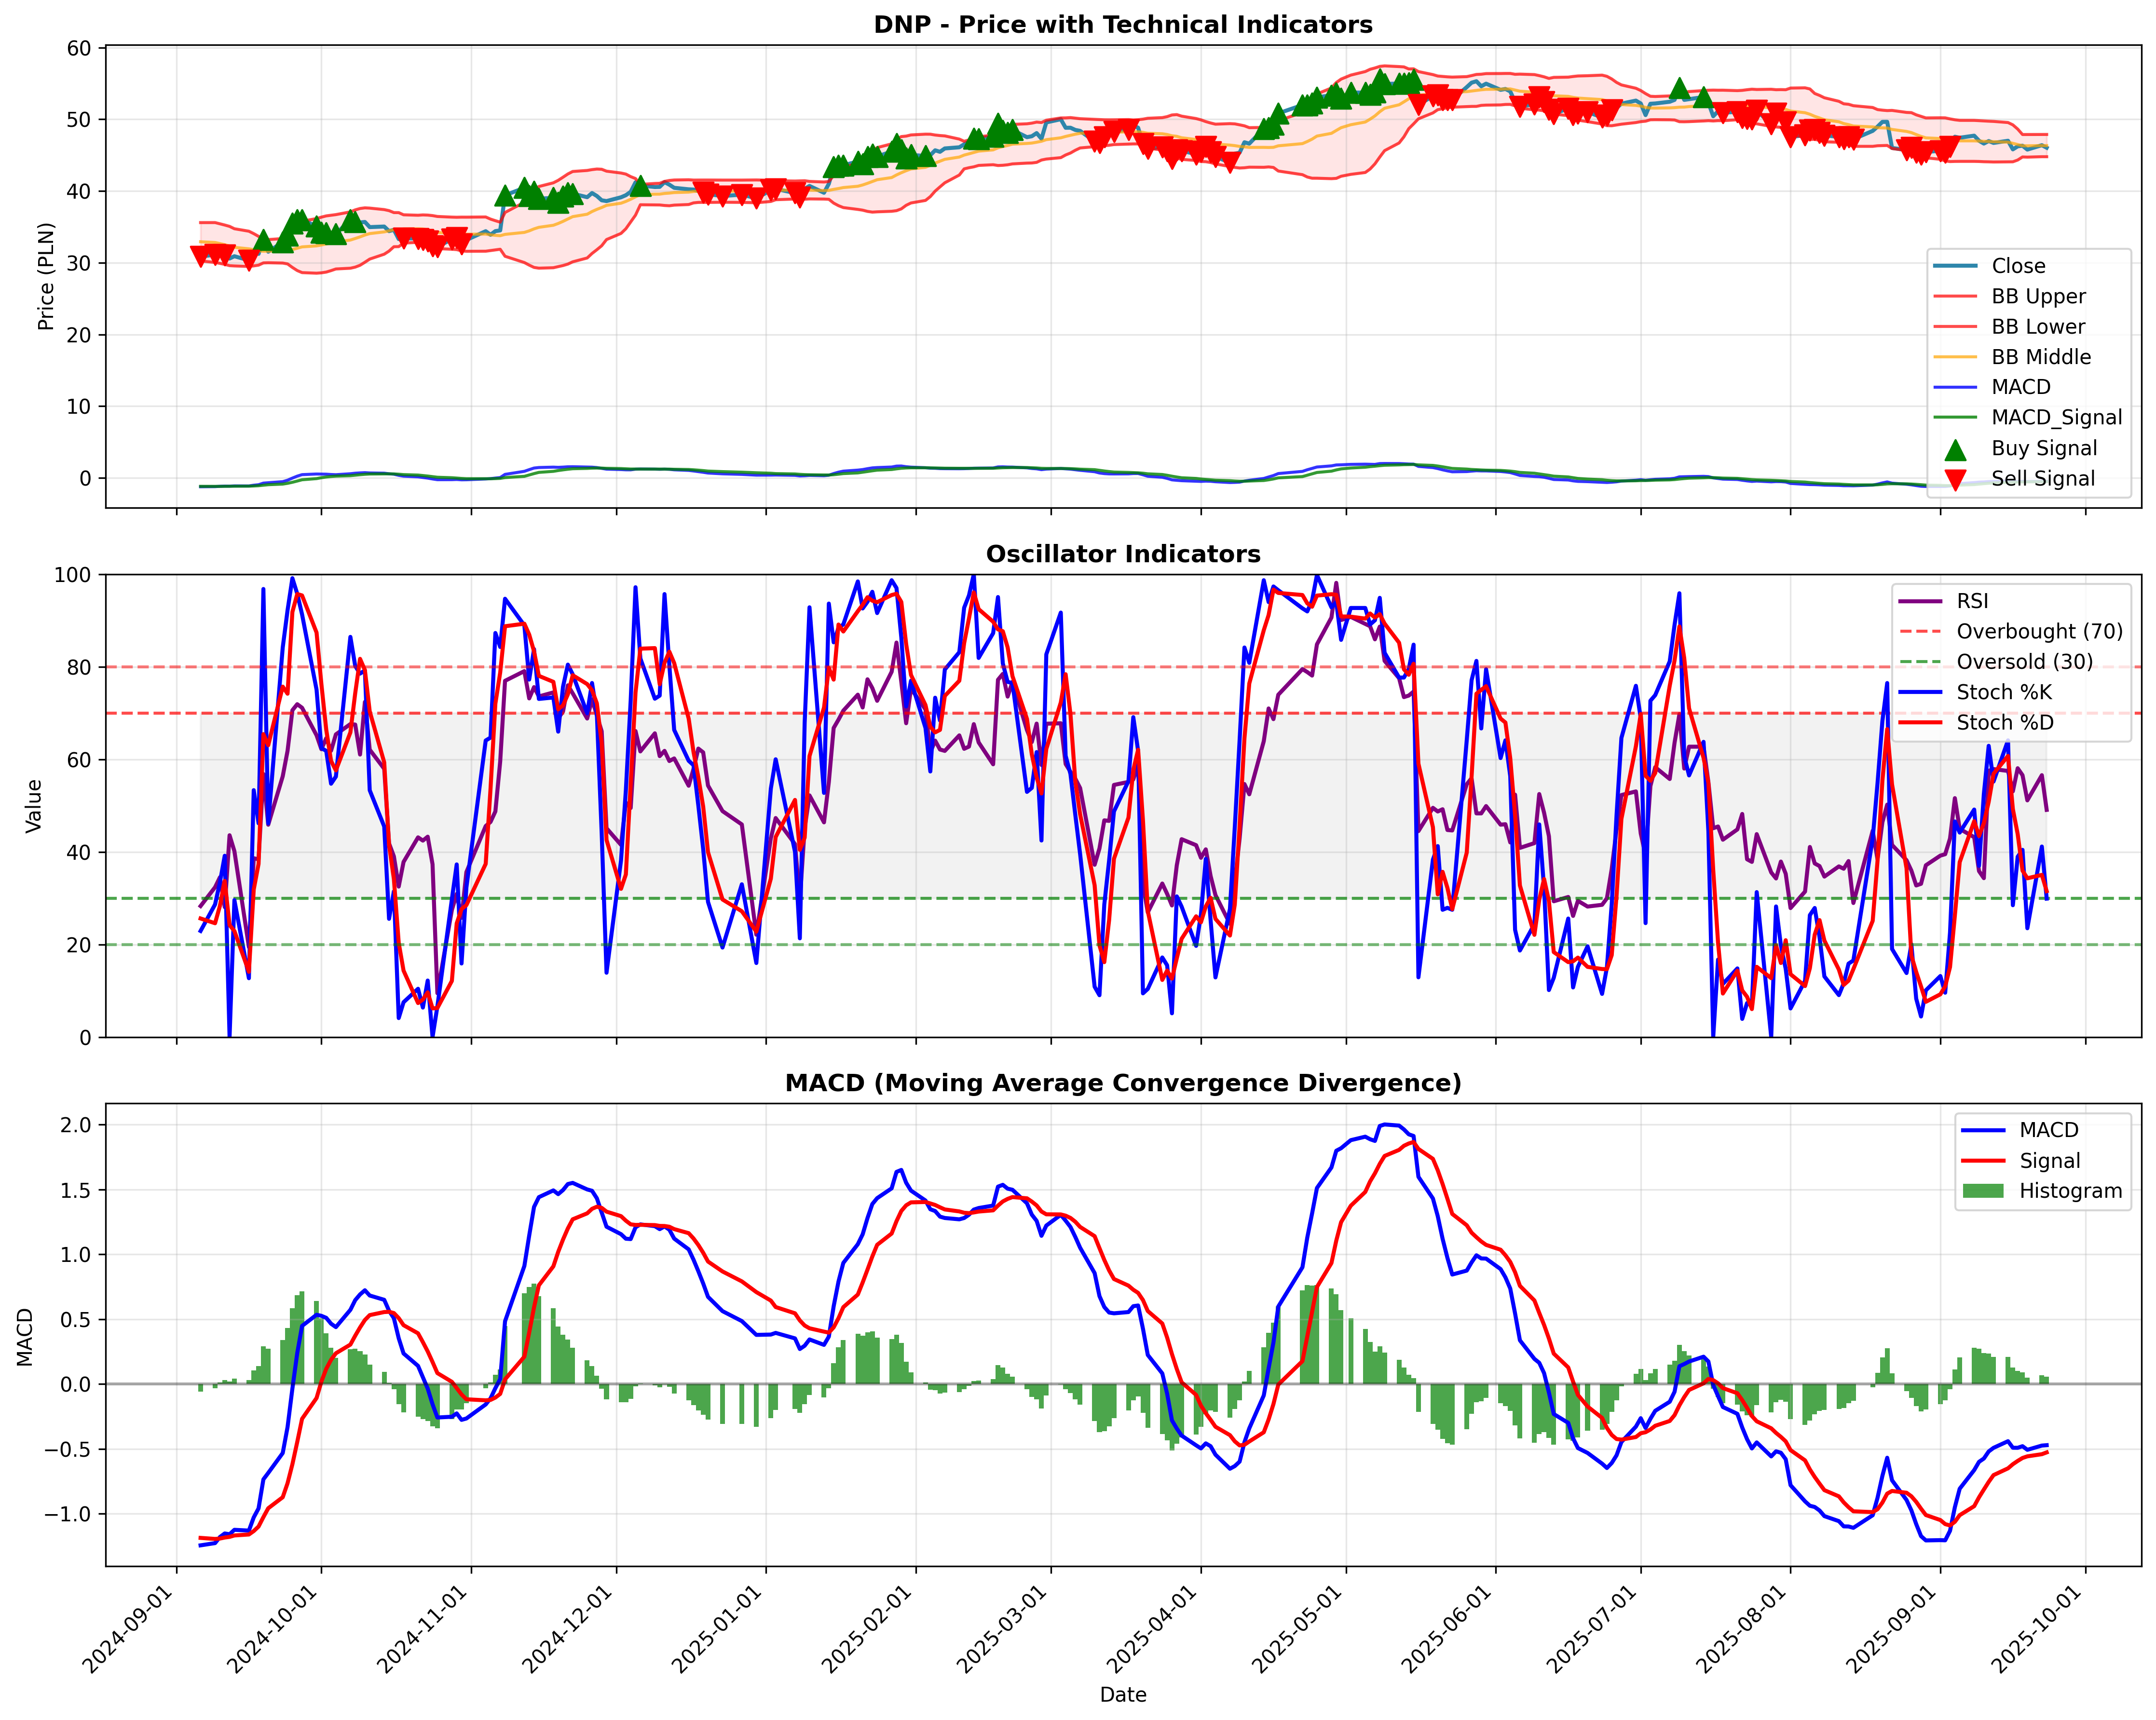Click the vertical 'MACD' y-axis label of bottom chart
Screen dimensions: 2156x1720
pyautogui.click(x=25, y=1337)
